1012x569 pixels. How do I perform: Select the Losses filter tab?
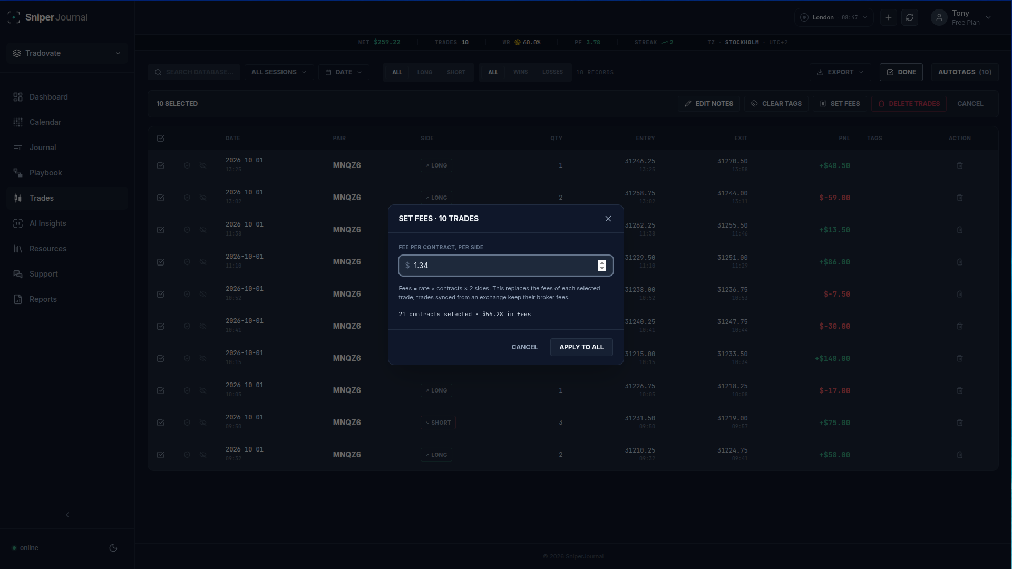(552, 72)
